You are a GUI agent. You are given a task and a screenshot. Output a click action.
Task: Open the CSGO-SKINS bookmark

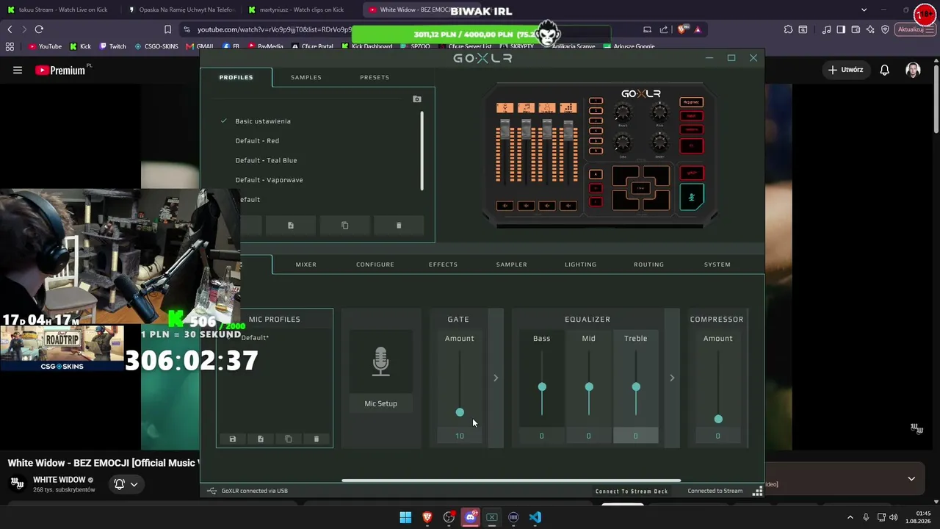coord(156,46)
